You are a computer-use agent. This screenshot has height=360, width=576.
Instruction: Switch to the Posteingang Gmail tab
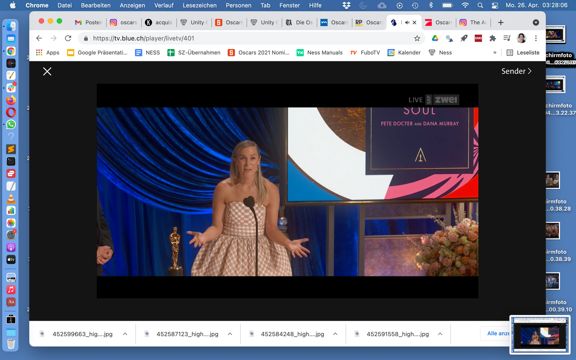89,22
